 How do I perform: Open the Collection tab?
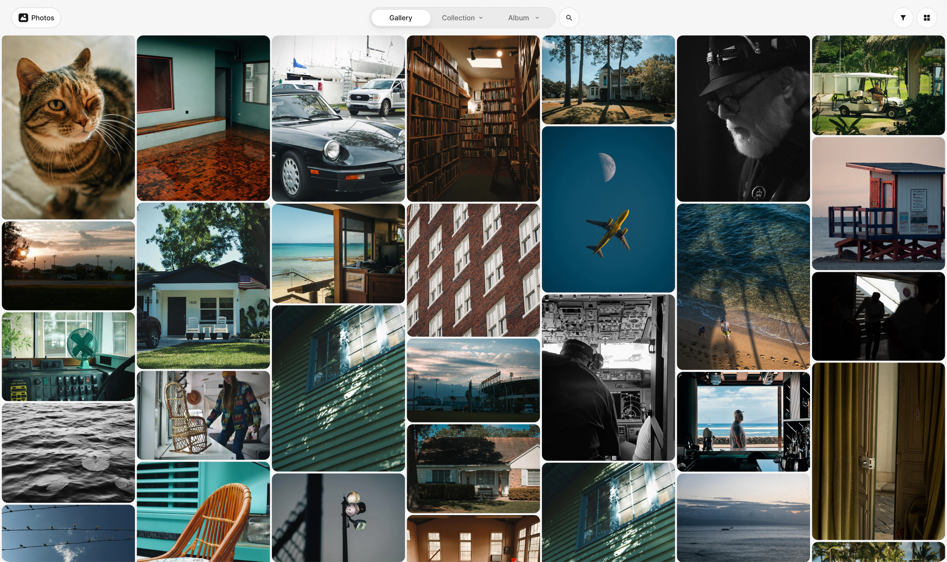(x=462, y=18)
